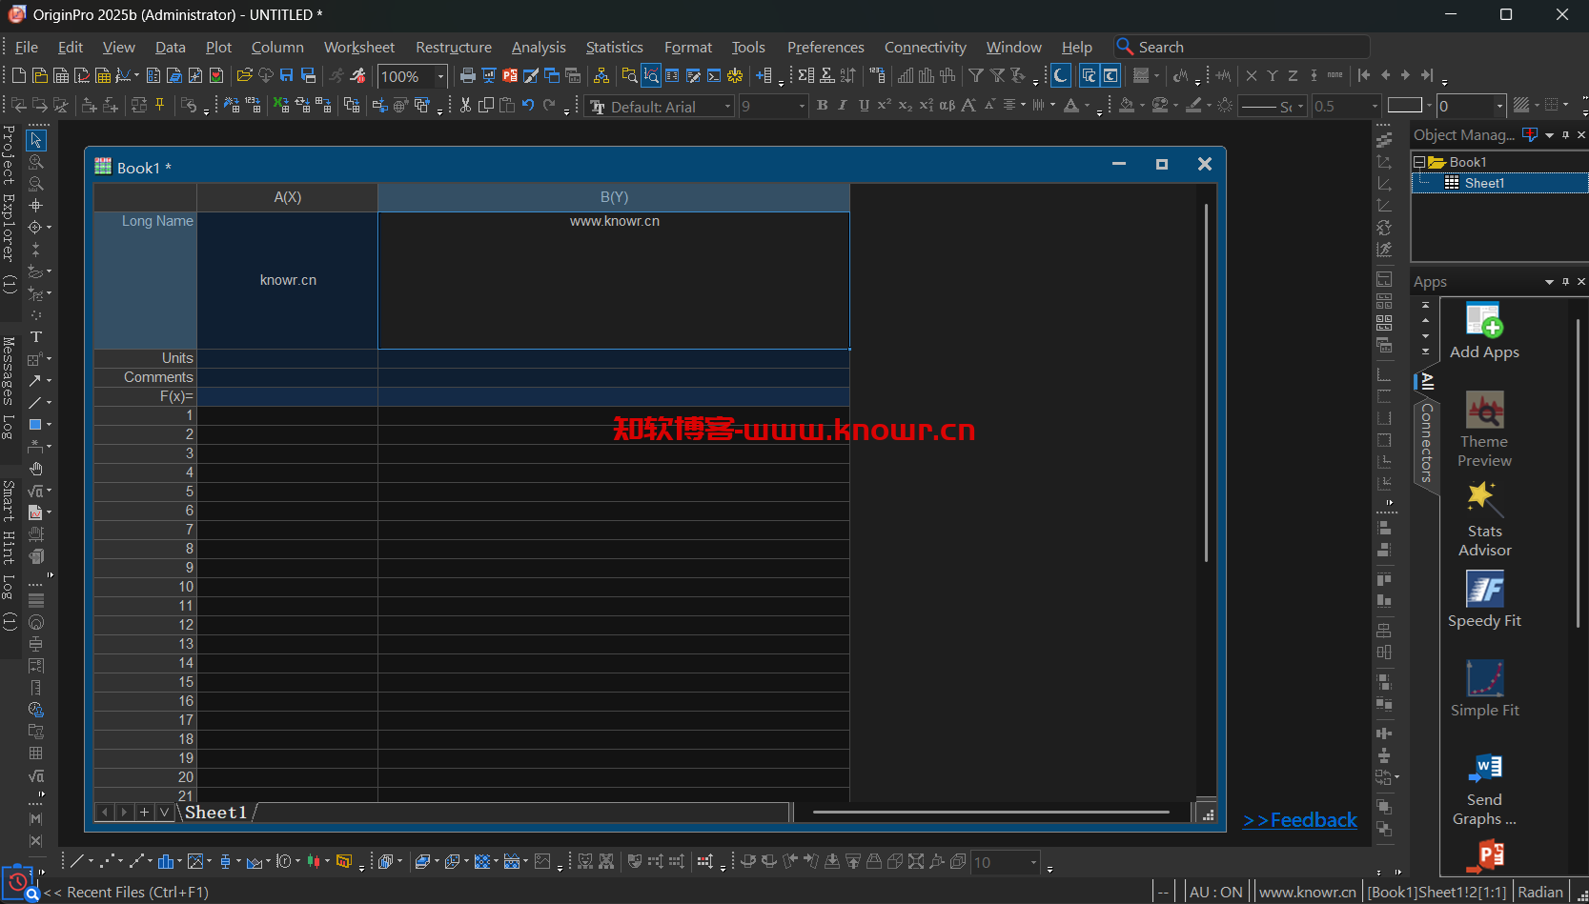Open the File menu

coord(27,47)
